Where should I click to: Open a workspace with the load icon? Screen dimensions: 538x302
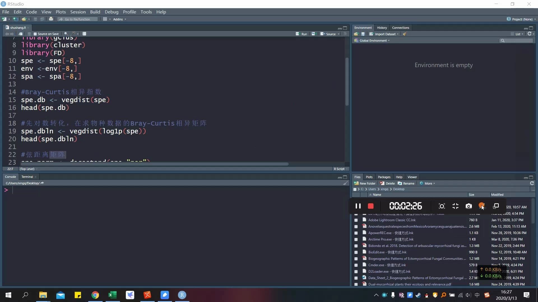(356, 34)
